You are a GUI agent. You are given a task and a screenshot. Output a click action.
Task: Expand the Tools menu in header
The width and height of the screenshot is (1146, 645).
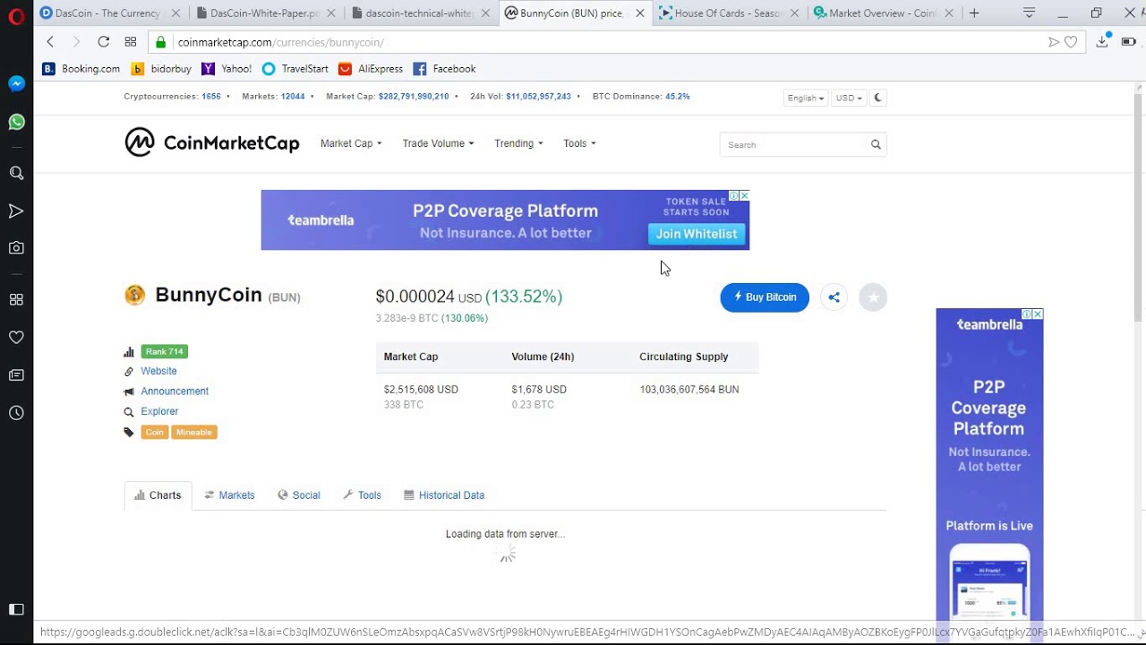579,143
